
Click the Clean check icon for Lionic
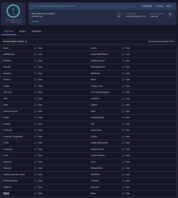pyautogui.click(x=123, y=162)
